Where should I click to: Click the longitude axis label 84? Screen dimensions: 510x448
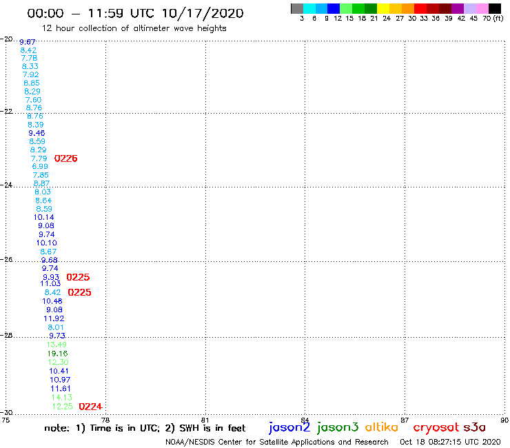305,420
